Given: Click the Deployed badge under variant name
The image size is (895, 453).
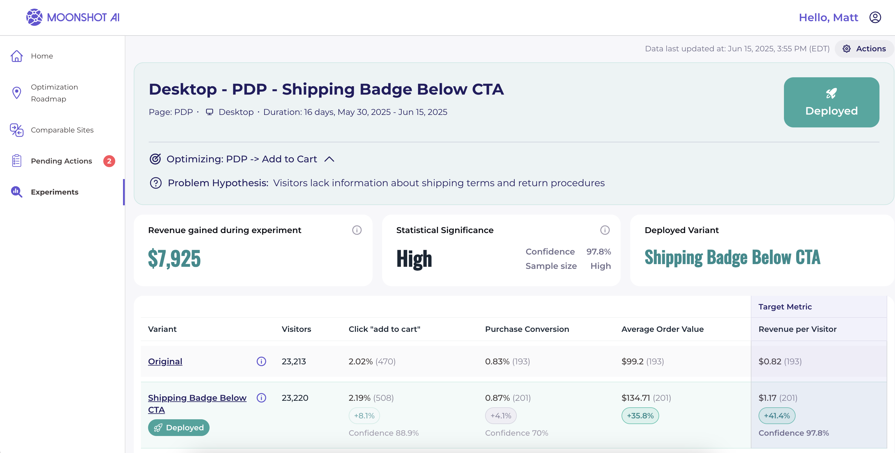Looking at the screenshot, I should (179, 427).
